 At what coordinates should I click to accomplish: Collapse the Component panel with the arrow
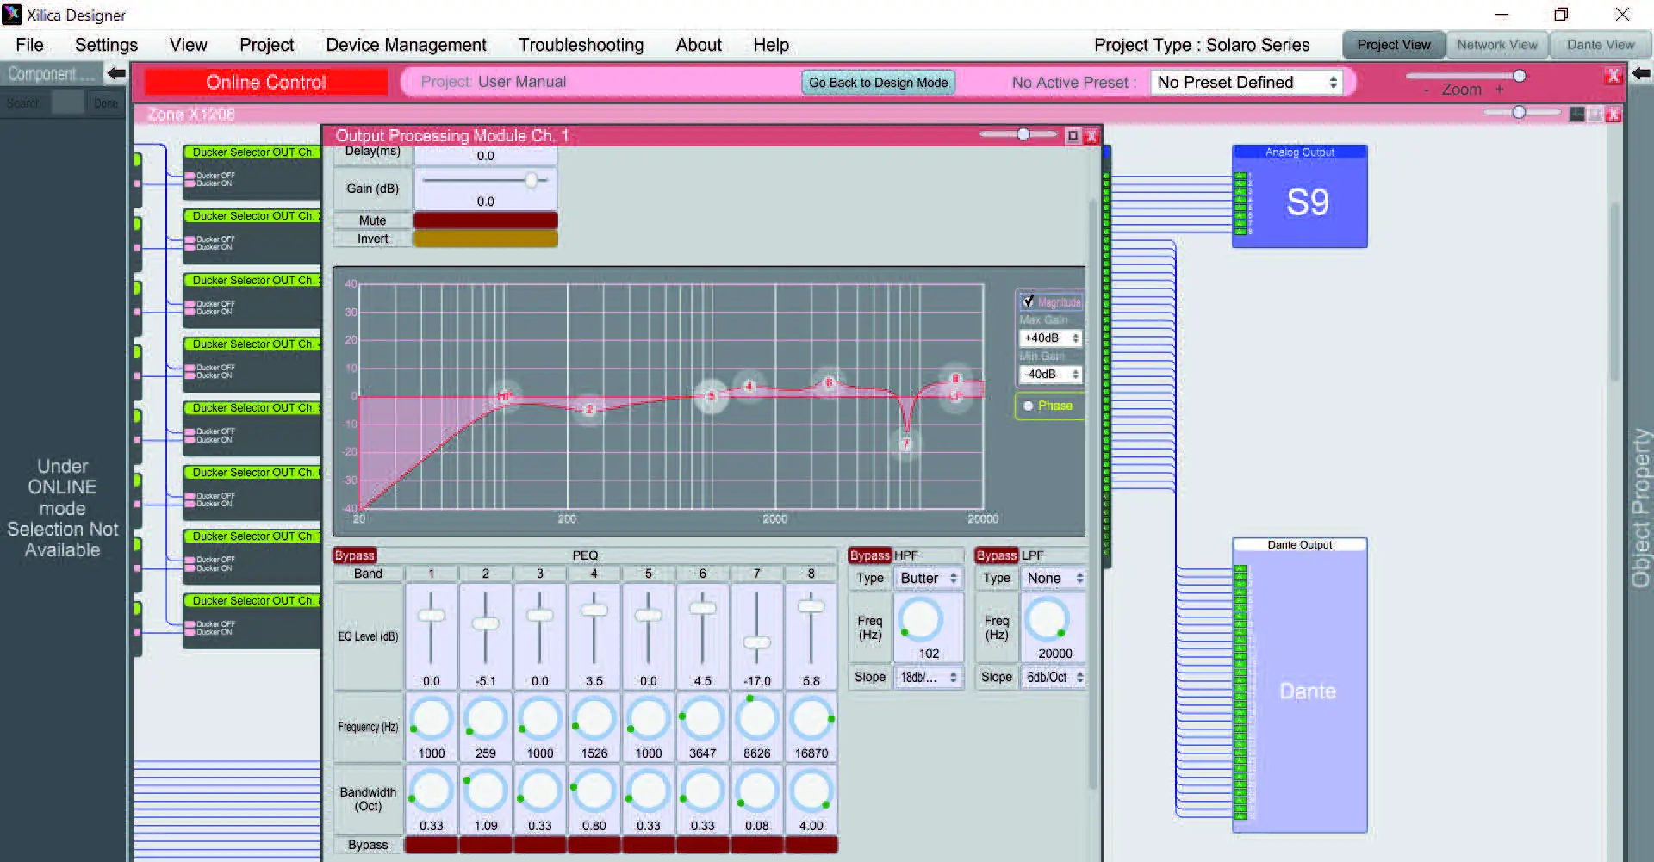[x=115, y=74]
